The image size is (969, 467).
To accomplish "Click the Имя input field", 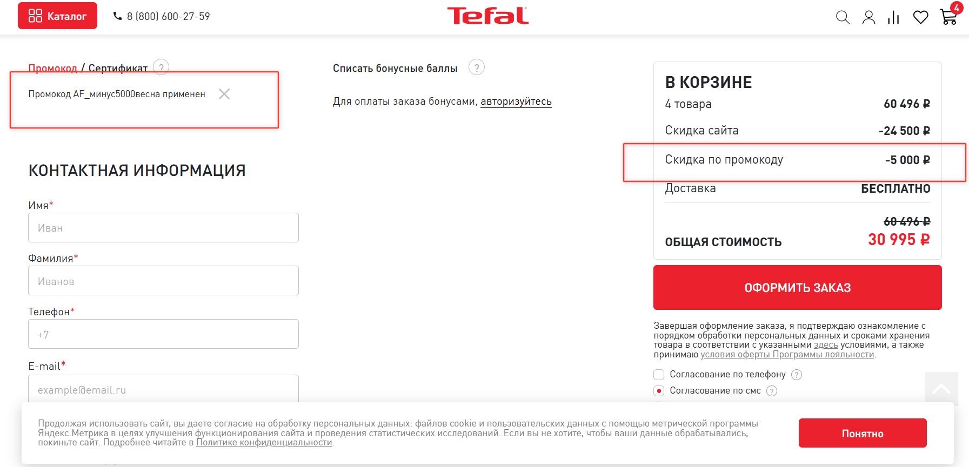I will [x=163, y=227].
